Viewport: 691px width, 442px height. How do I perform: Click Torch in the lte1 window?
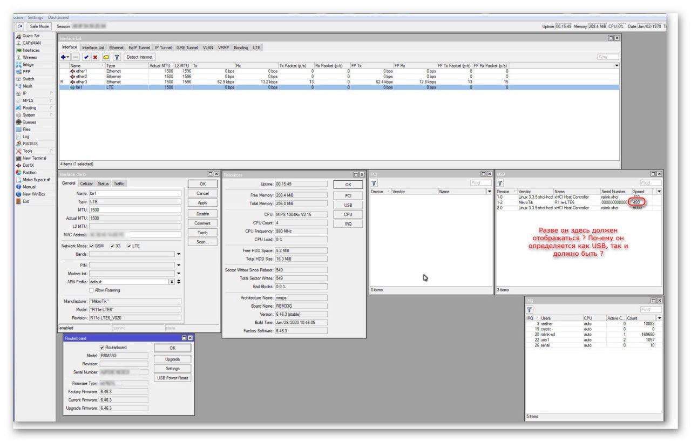[x=202, y=233]
